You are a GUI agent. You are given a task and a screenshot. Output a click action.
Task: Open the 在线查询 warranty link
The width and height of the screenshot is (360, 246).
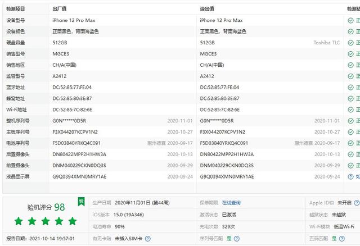pos(231,203)
